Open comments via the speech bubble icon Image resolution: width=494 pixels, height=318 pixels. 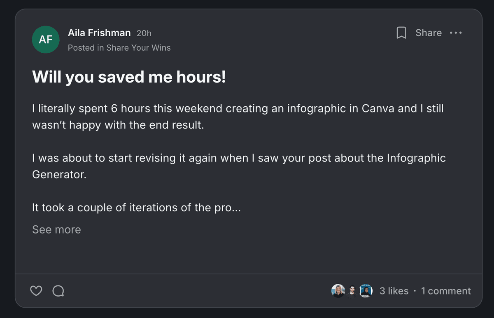pyautogui.click(x=58, y=291)
